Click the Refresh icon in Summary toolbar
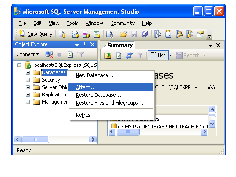Viewport: 236px width, 177px height. pyautogui.click(x=118, y=55)
